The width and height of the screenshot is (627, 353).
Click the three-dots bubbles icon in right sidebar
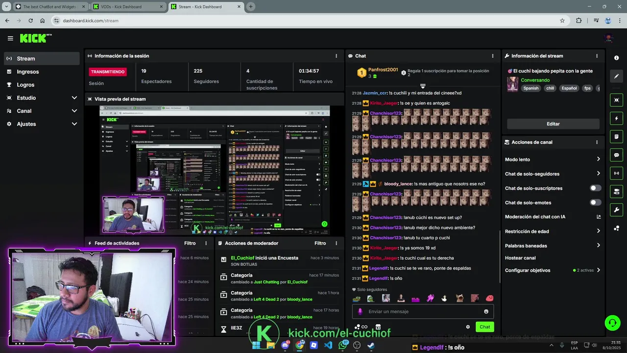click(x=616, y=228)
